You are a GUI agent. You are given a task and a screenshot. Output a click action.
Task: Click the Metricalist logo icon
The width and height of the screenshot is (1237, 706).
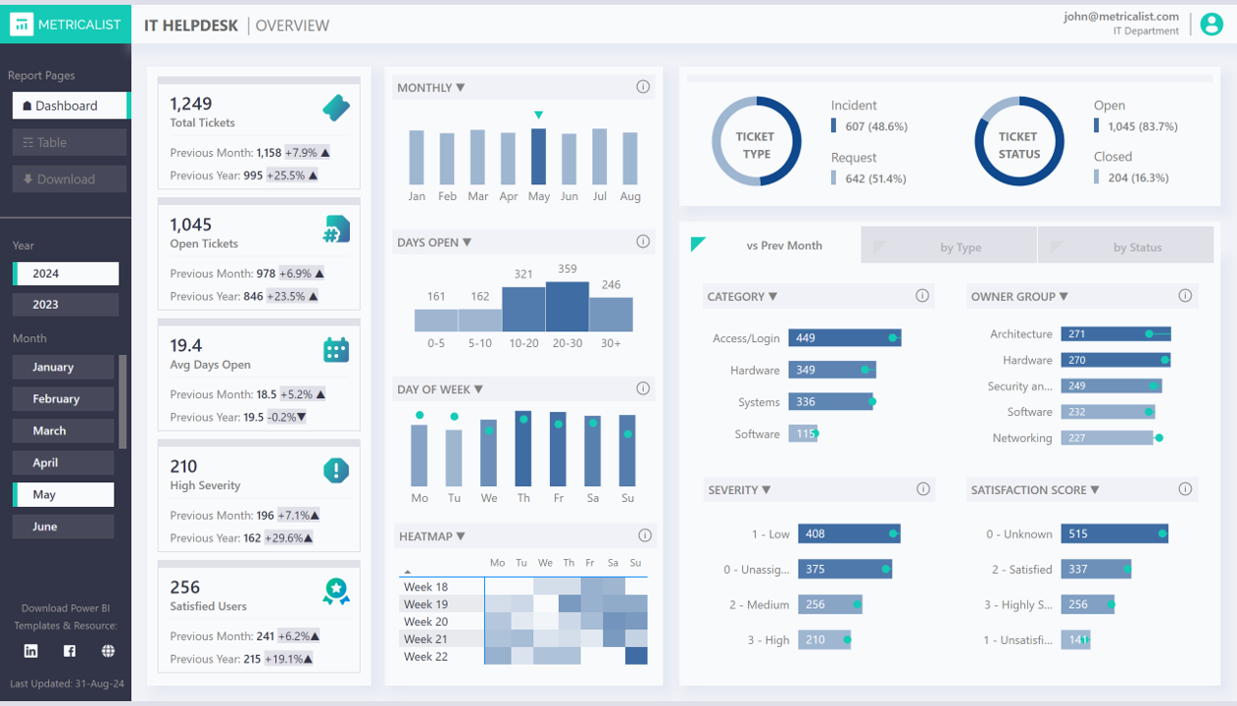pyautogui.click(x=21, y=24)
